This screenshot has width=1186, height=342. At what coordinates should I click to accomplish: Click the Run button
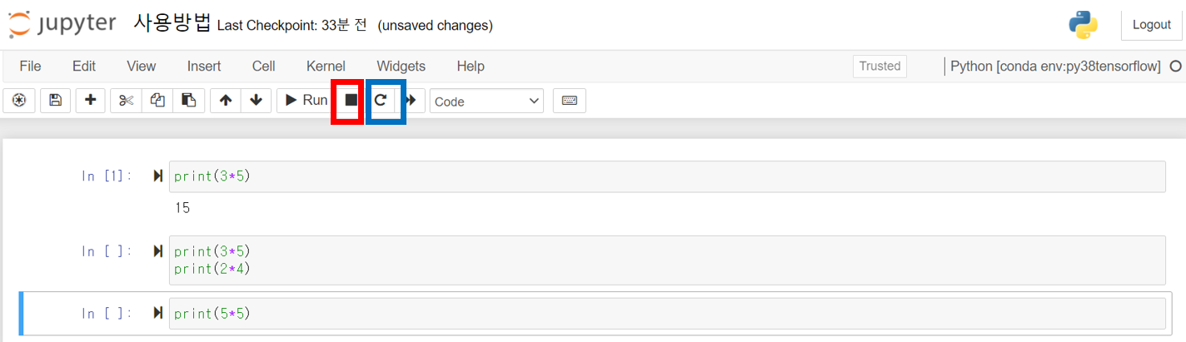(x=306, y=101)
